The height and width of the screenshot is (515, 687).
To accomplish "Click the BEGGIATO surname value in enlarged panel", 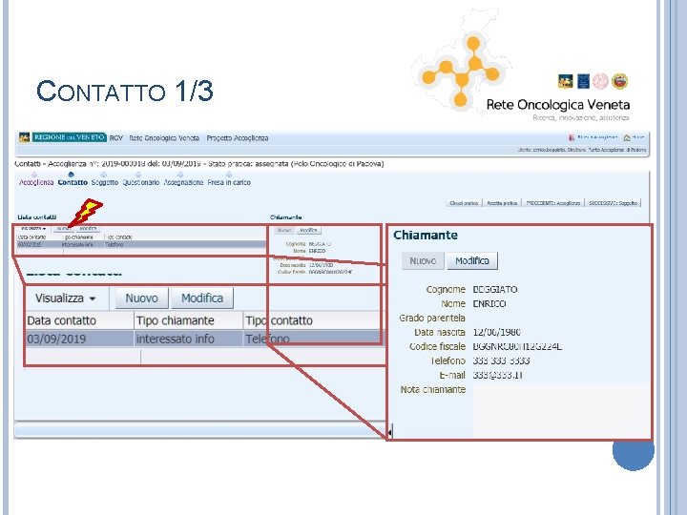I will [x=495, y=290].
